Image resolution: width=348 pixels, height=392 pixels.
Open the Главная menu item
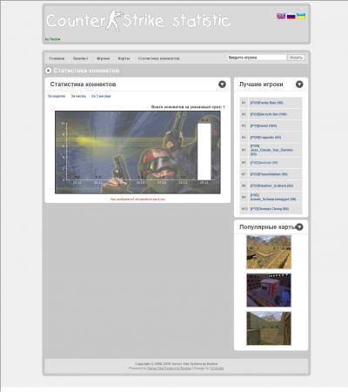click(57, 58)
